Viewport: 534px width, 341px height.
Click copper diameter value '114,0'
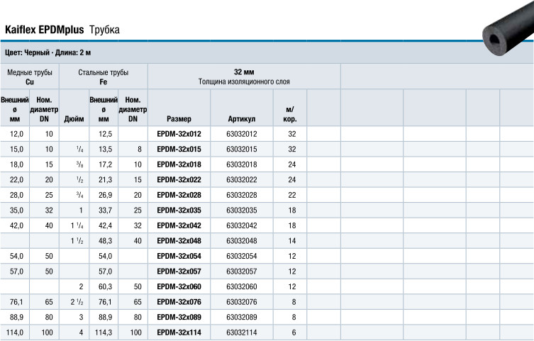coord(15,332)
